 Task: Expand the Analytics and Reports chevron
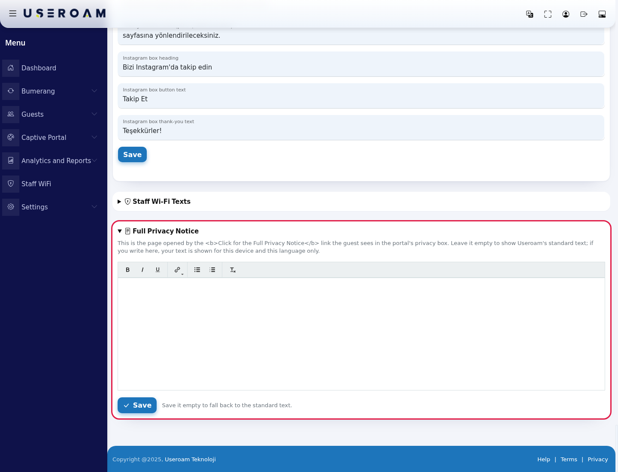(94, 160)
